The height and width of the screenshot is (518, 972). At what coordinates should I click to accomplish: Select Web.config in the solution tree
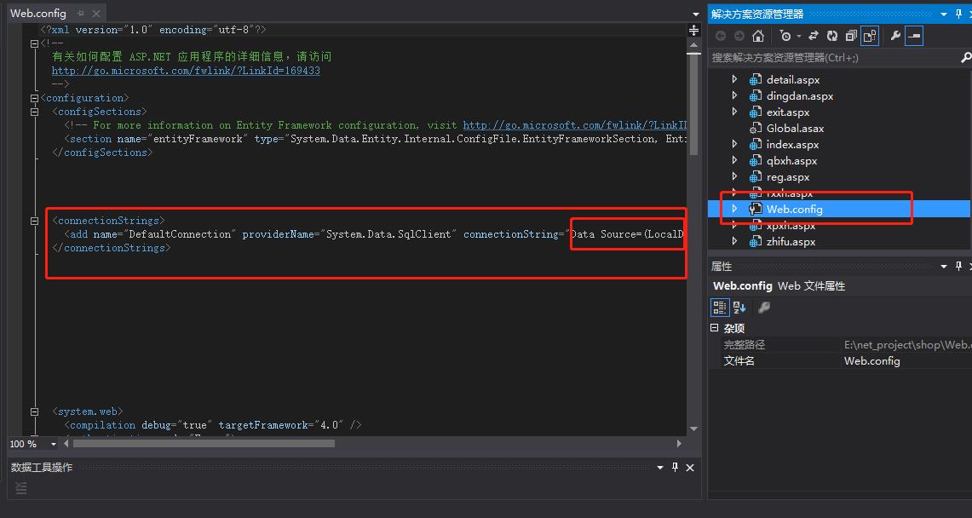[795, 210]
